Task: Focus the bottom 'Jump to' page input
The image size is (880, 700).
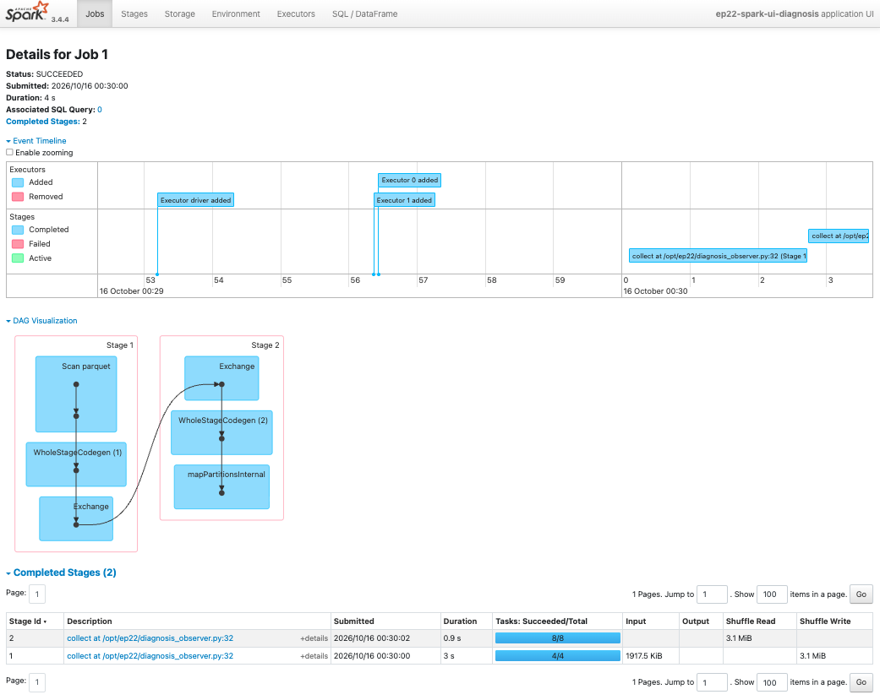Action: point(712,682)
